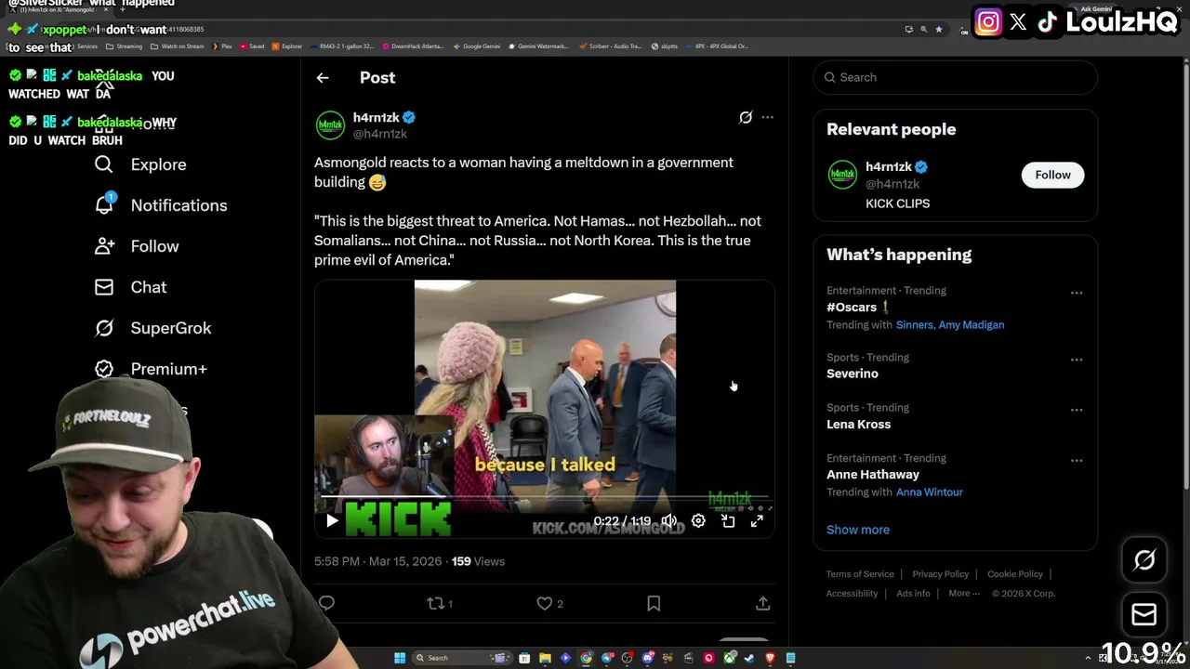The height and width of the screenshot is (669, 1190).
Task: Open SuperGrok in X sidebar
Action: [153, 328]
